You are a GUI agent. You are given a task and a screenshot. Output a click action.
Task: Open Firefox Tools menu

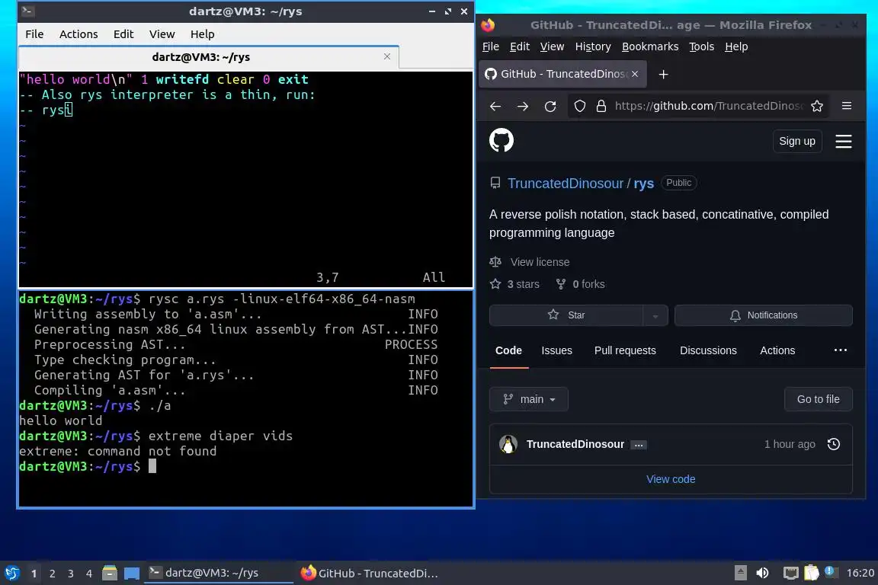(x=702, y=46)
